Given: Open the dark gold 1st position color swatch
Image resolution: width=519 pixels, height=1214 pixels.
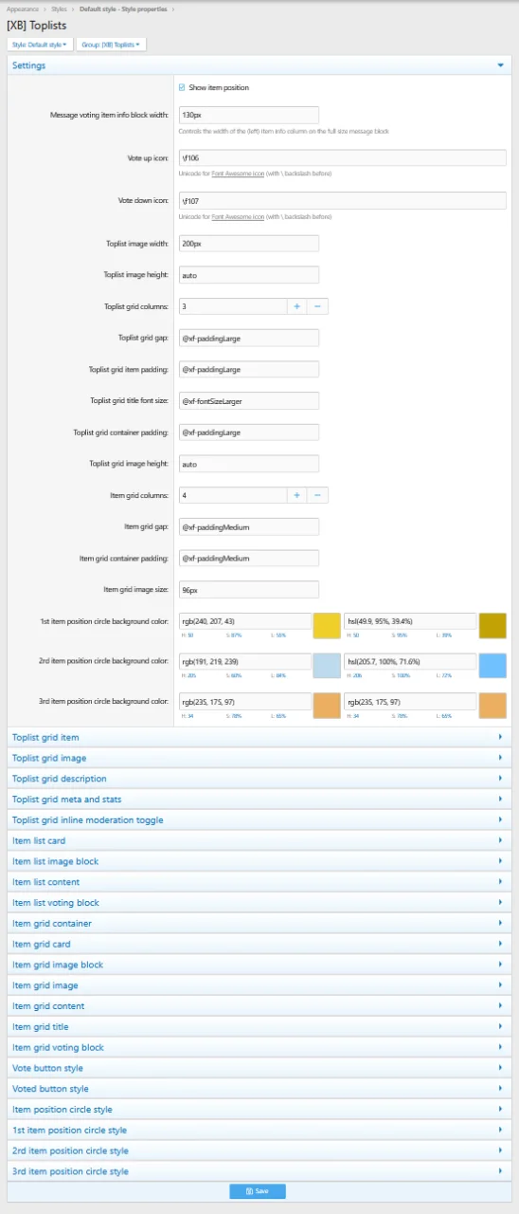Looking at the screenshot, I should 492,626.
